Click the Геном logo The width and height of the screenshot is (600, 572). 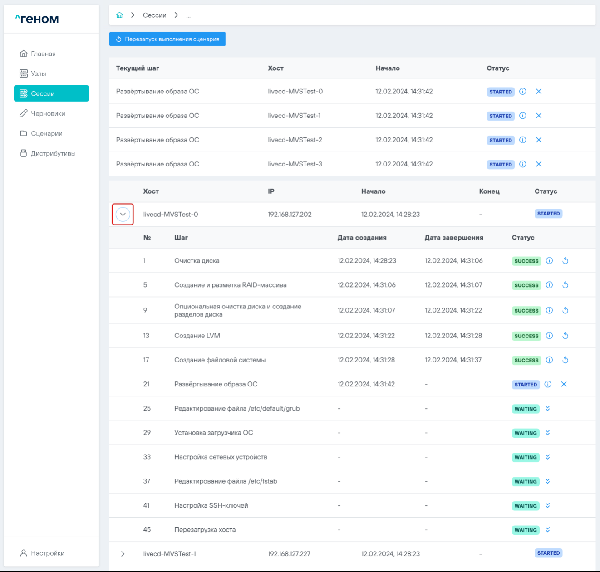pos(37,19)
